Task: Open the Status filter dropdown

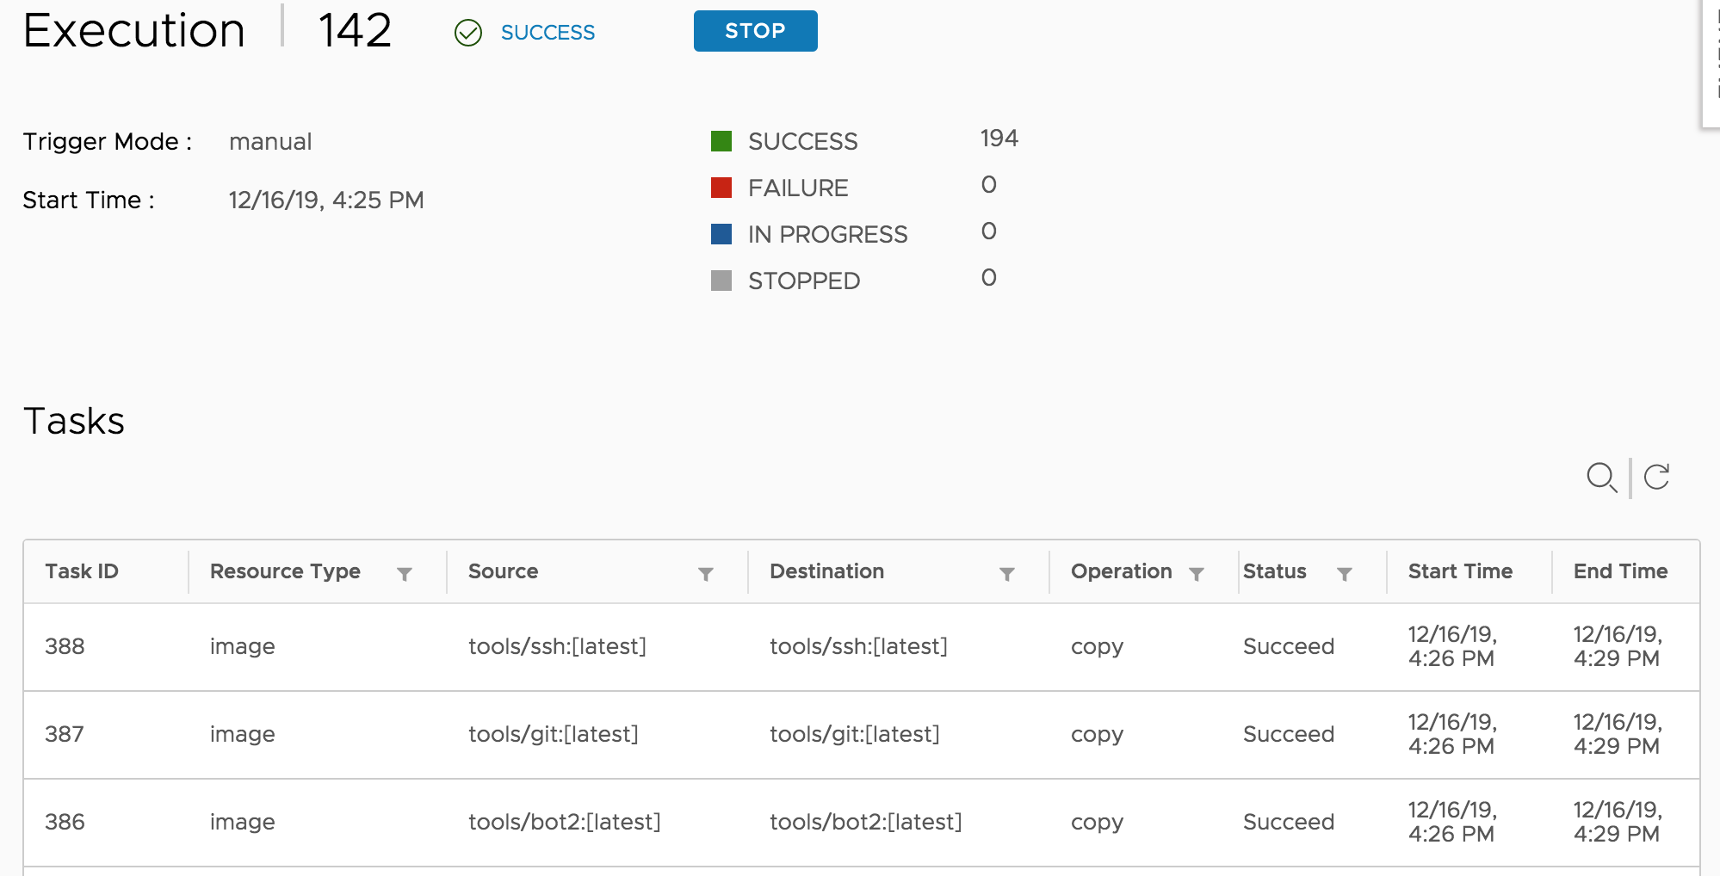Action: click(x=1346, y=572)
